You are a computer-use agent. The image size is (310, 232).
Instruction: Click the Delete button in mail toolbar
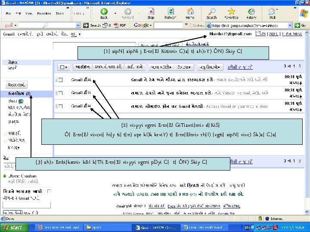click(135, 67)
